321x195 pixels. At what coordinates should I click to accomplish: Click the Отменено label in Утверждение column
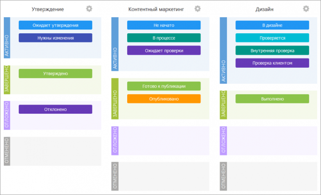7,151
